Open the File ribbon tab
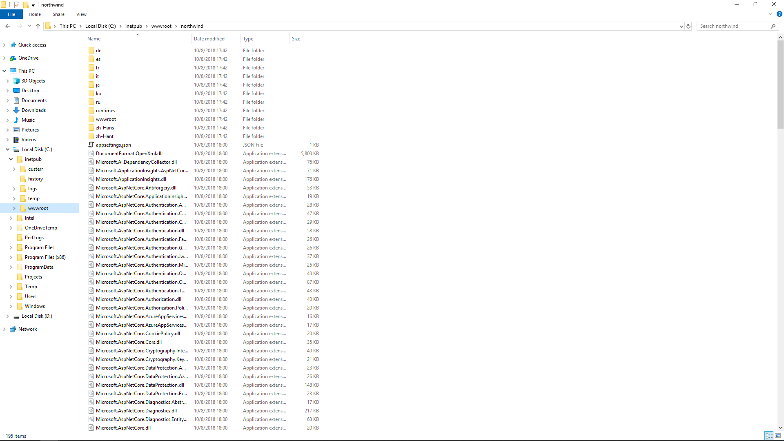Image resolution: width=784 pixels, height=441 pixels. tap(11, 14)
